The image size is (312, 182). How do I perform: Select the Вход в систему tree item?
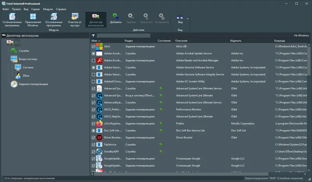pyautogui.click(x=28, y=59)
